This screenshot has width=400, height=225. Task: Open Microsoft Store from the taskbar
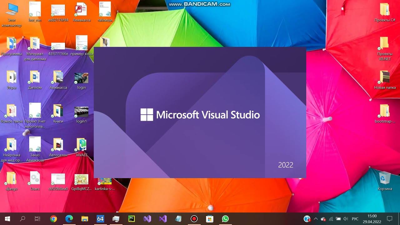pyautogui.click(x=210, y=219)
